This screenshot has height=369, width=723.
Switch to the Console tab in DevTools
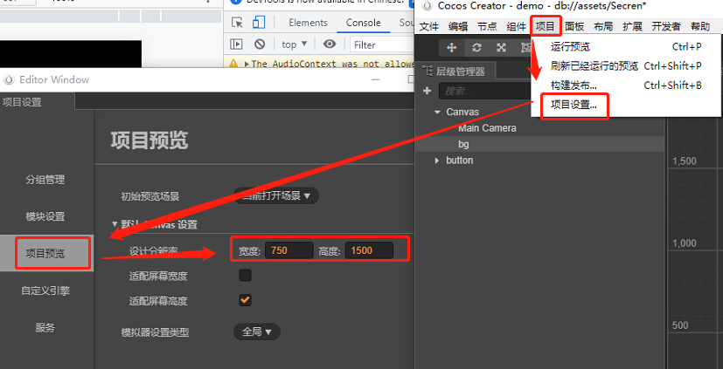[364, 23]
